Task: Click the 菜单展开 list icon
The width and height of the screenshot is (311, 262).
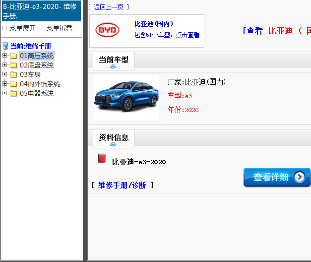Action: click(4, 28)
